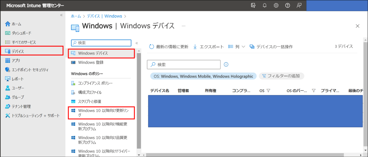Collapse the main left navigation sidebar
Screen dimensions: 368x157
tap(61, 15)
